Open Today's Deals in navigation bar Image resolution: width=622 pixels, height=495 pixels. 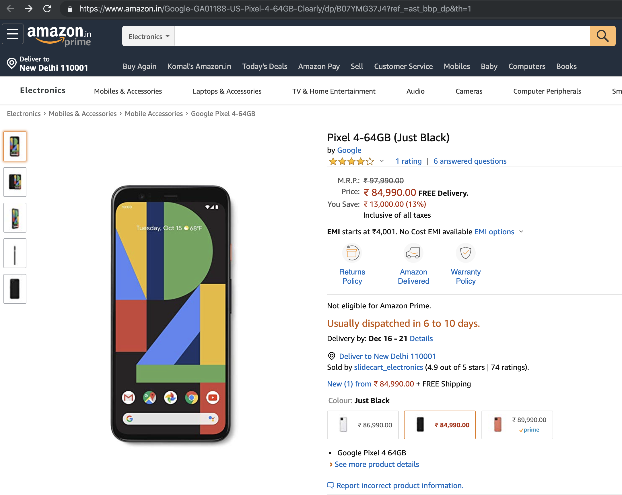pos(264,66)
